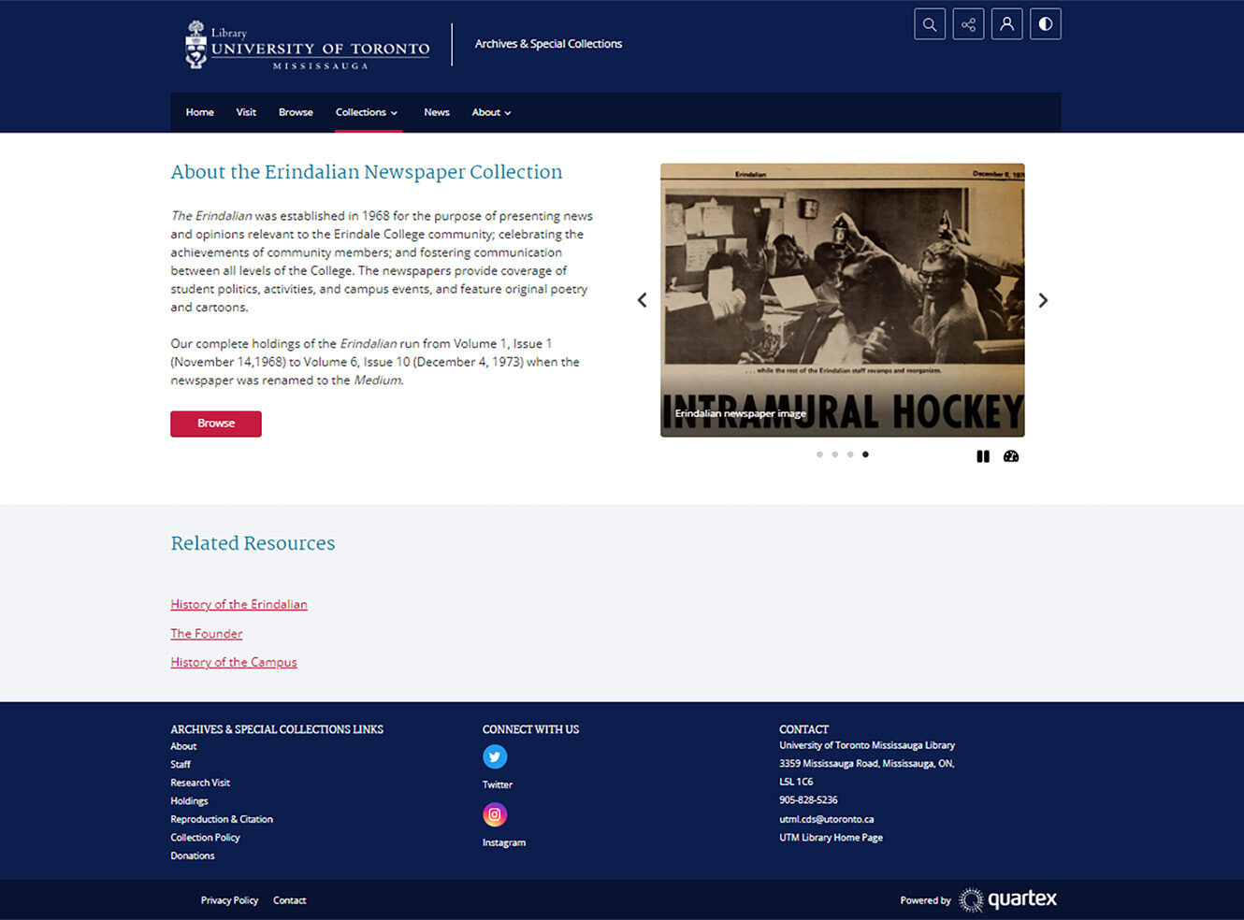Toggle the high contrast mode icon
The image size is (1244, 920).
(1045, 24)
